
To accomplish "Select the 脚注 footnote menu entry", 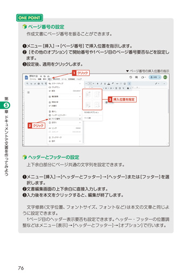I will click(x=65, y=91).
